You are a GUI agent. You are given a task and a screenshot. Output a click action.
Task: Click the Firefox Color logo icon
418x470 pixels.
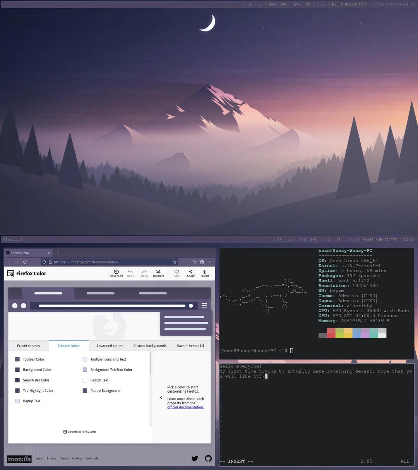[x=10, y=273]
